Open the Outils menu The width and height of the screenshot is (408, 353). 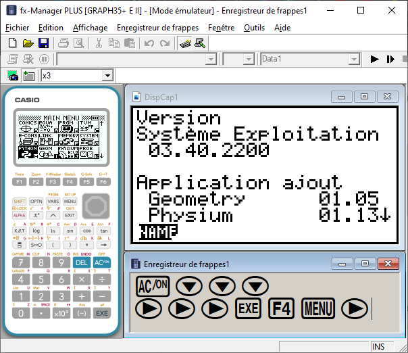pos(254,28)
